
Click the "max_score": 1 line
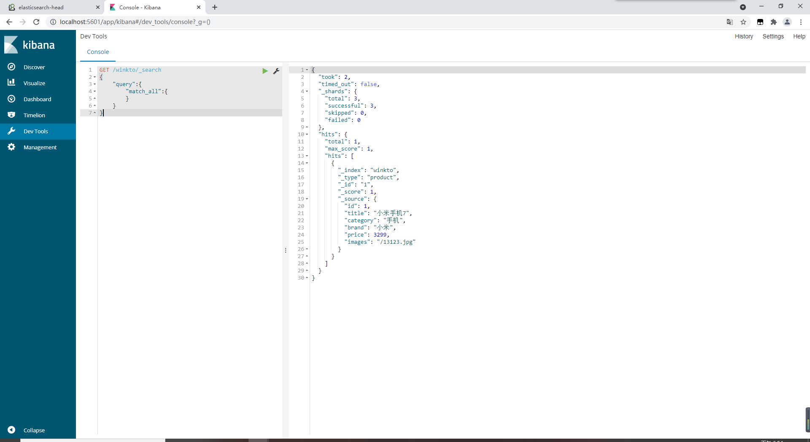(349, 149)
